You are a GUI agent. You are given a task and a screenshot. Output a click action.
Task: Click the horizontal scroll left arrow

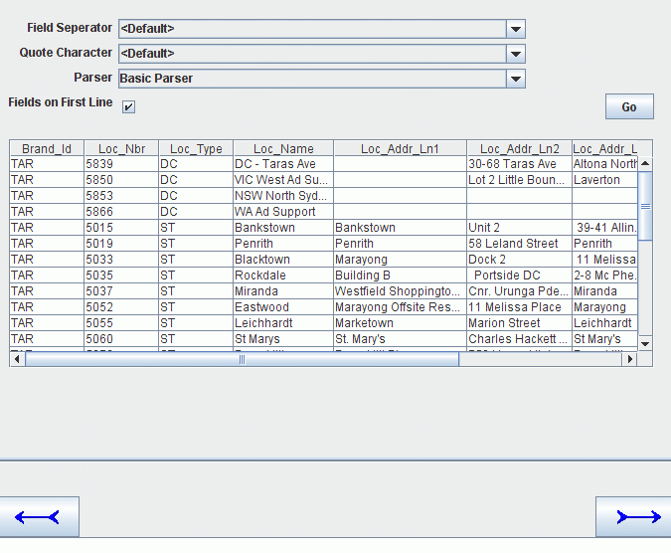click(17, 359)
